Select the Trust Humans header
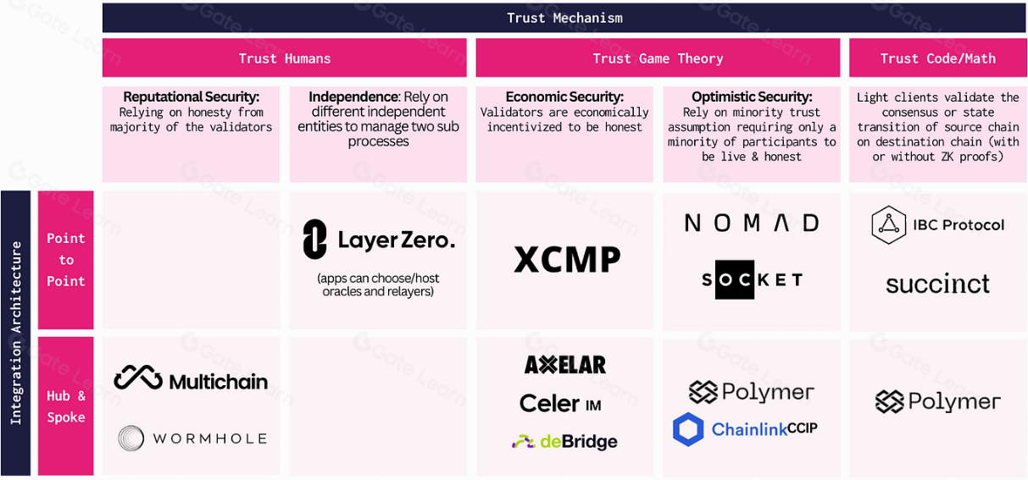Screen dimensions: 1028x480 pyautogui.click(x=285, y=58)
